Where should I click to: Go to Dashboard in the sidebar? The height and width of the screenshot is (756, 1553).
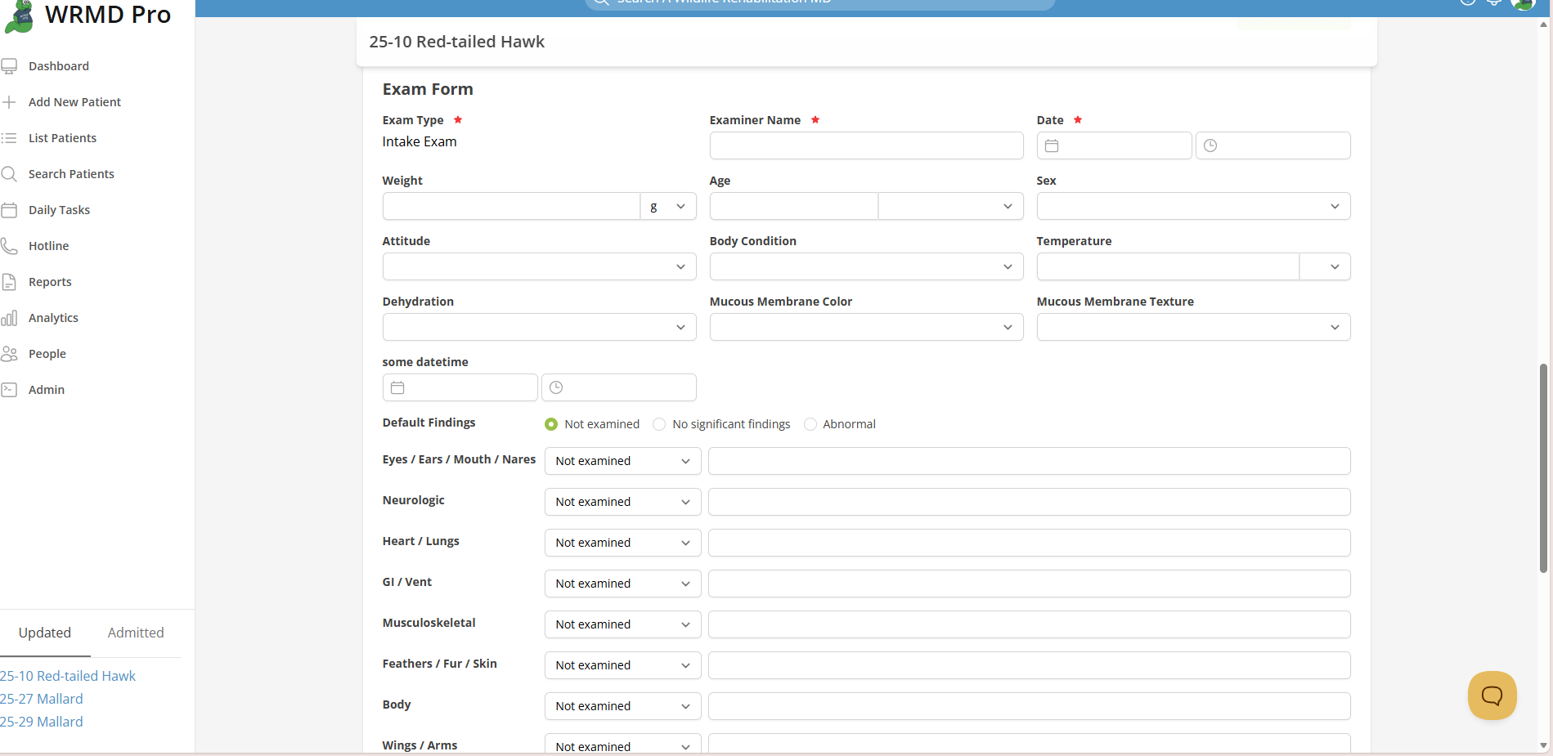59,66
